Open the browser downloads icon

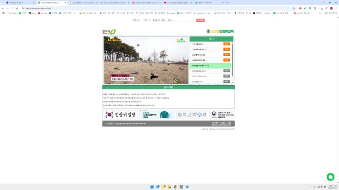[321, 8]
